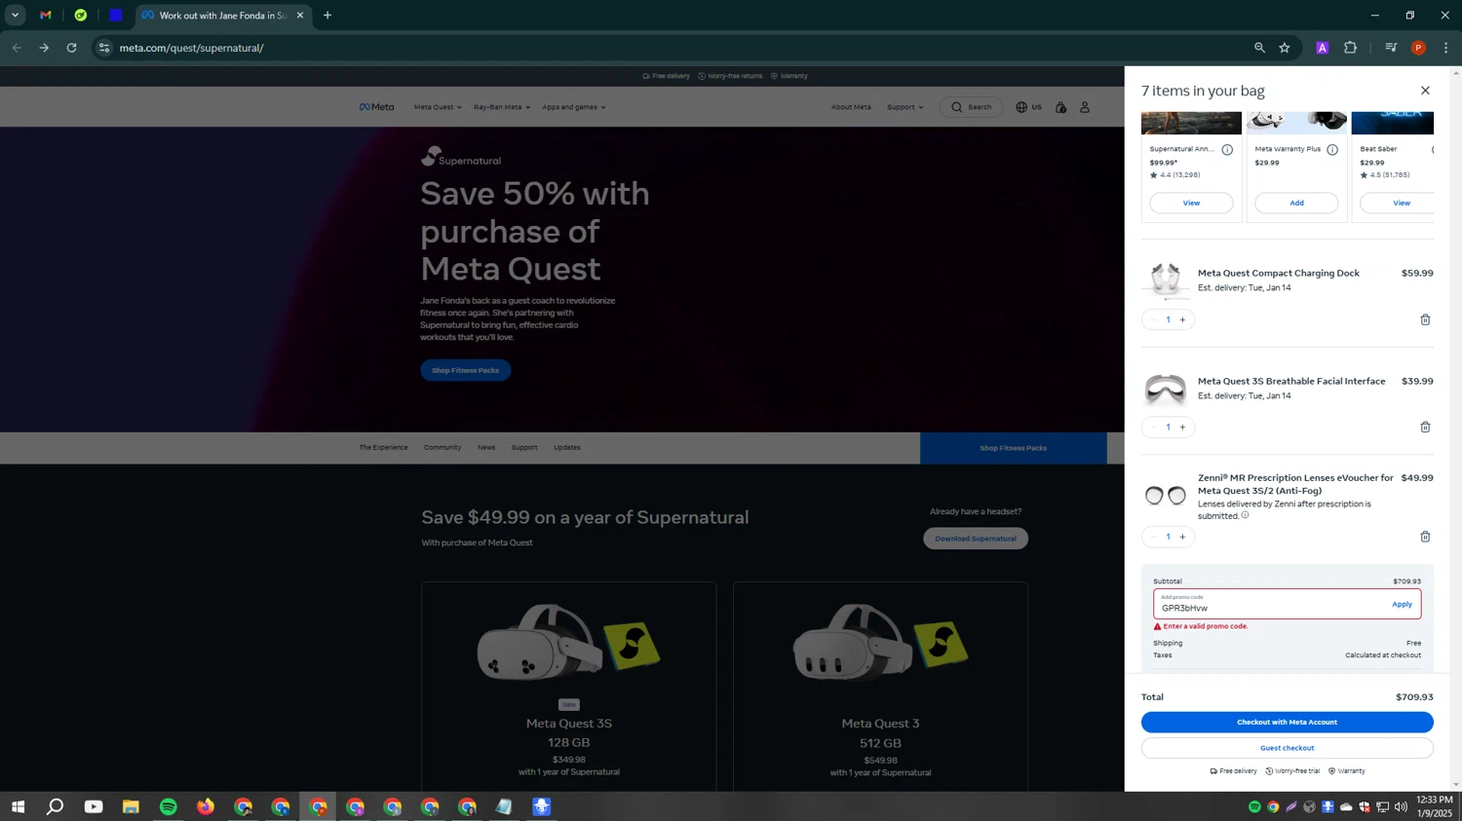View the Supernatural Annual recommendation
The height and width of the screenshot is (821, 1462).
point(1191,203)
